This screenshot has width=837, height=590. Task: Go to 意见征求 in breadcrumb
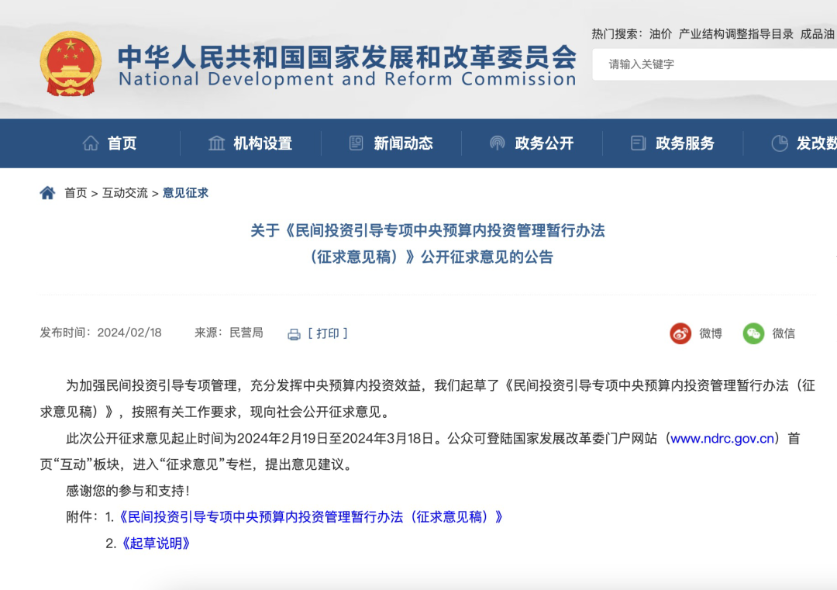pyautogui.click(x=185, y=193)
